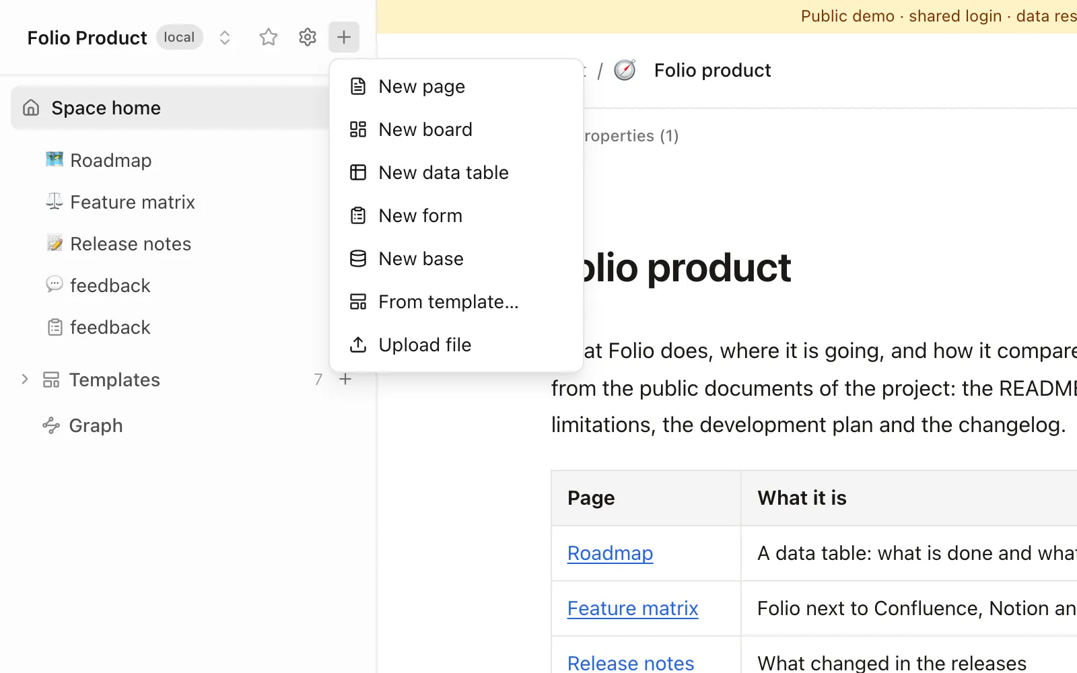Click the compass icon in the breadcrumb
The width and height of the screenshot is (1077, 673).
coord(625,70)
